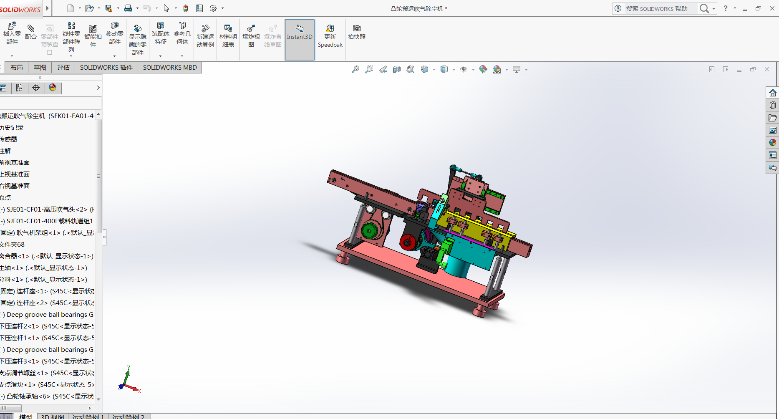Choose Linear Component Pattern (线性零部件阵列)
Viewport: 779px width, 419px height.
click(71, 37)
